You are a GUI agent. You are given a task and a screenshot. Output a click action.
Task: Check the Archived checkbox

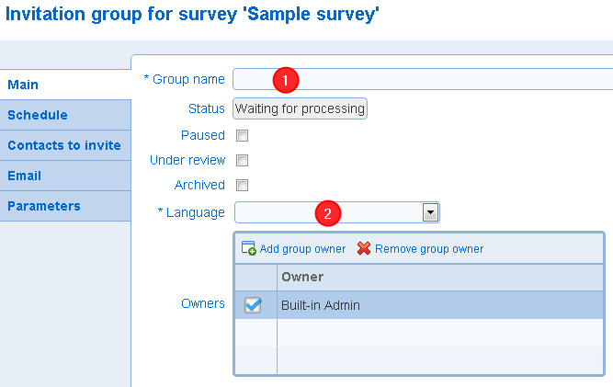point(242,185)
